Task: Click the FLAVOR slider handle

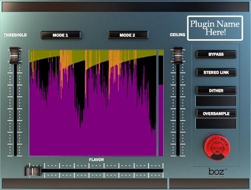Action: (x=33, y=170)
